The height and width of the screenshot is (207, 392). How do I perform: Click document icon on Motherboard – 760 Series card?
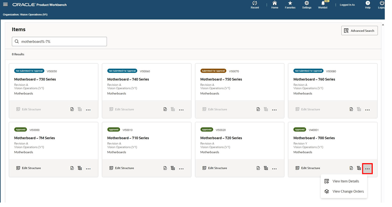coord(351,109)
